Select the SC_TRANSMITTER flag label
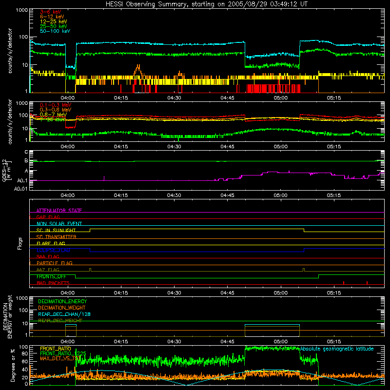Viewport: 390px width, 390px height. tap(57, 236)
